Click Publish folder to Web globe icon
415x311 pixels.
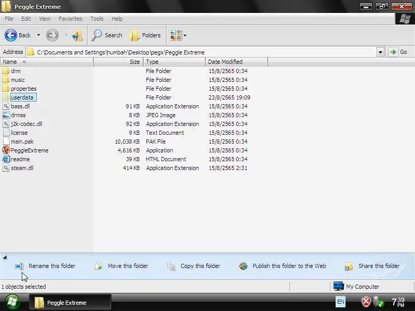pos(243,266)
